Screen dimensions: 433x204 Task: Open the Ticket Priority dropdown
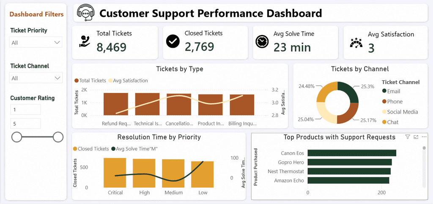(x=36, y=43)
